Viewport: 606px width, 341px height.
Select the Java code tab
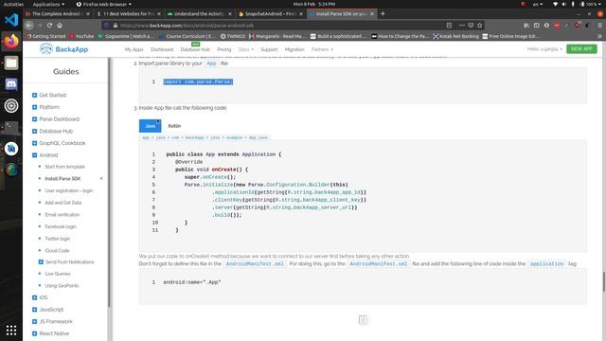point(150,126)
